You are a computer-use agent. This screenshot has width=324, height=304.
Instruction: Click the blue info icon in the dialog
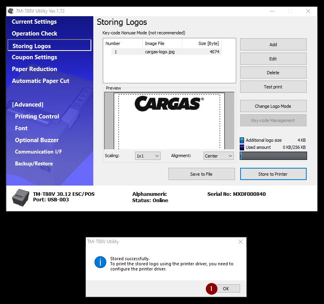coord(100,262)
